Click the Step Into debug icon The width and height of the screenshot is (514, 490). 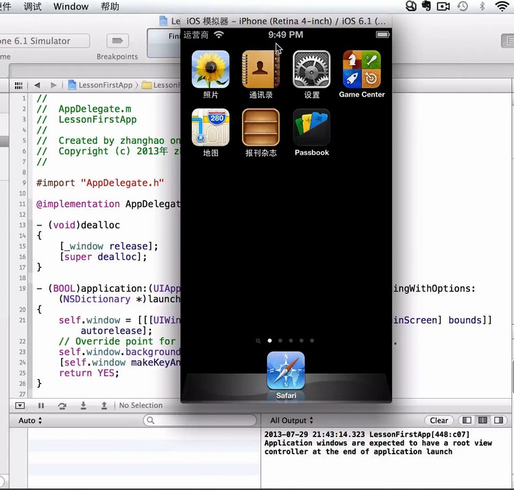point(83,406)
